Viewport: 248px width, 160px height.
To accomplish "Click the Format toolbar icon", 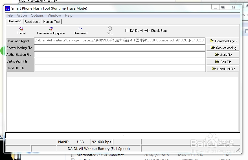I will pyautogui.click(x=21, y=29).
